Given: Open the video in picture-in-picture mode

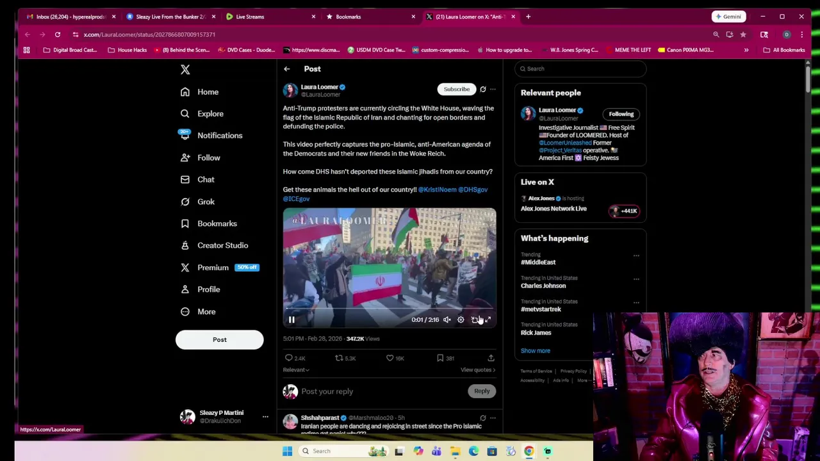Looking at the screenshot, I should (x=474, y=319).
